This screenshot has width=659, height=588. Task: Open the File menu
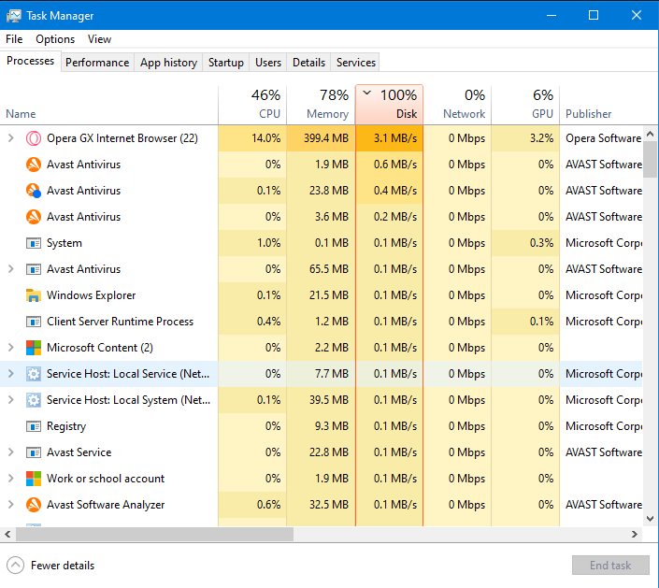click(14, 39)
